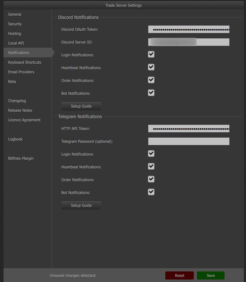Open the Telegram Setup Guide
This screenshot has width=246, height=282.
[81, 205]
